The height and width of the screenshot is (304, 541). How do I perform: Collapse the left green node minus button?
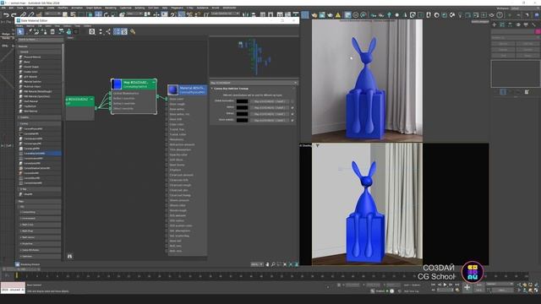[x=91, y=100]
